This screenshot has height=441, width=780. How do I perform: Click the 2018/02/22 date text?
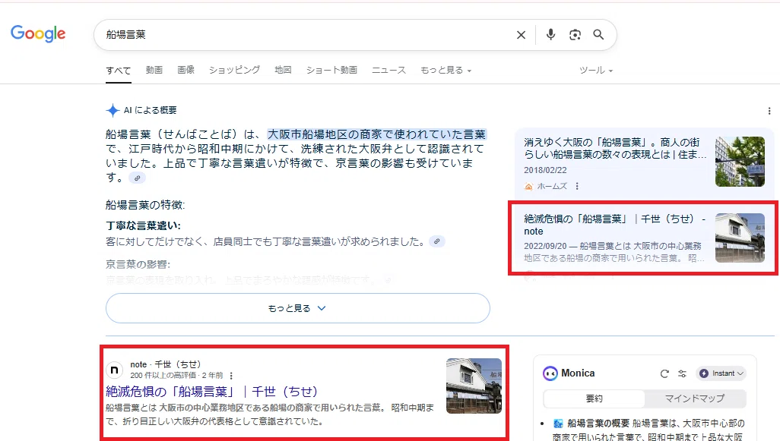point(545,170)
